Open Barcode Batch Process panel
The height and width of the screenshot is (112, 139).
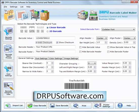tap(8, 52)
